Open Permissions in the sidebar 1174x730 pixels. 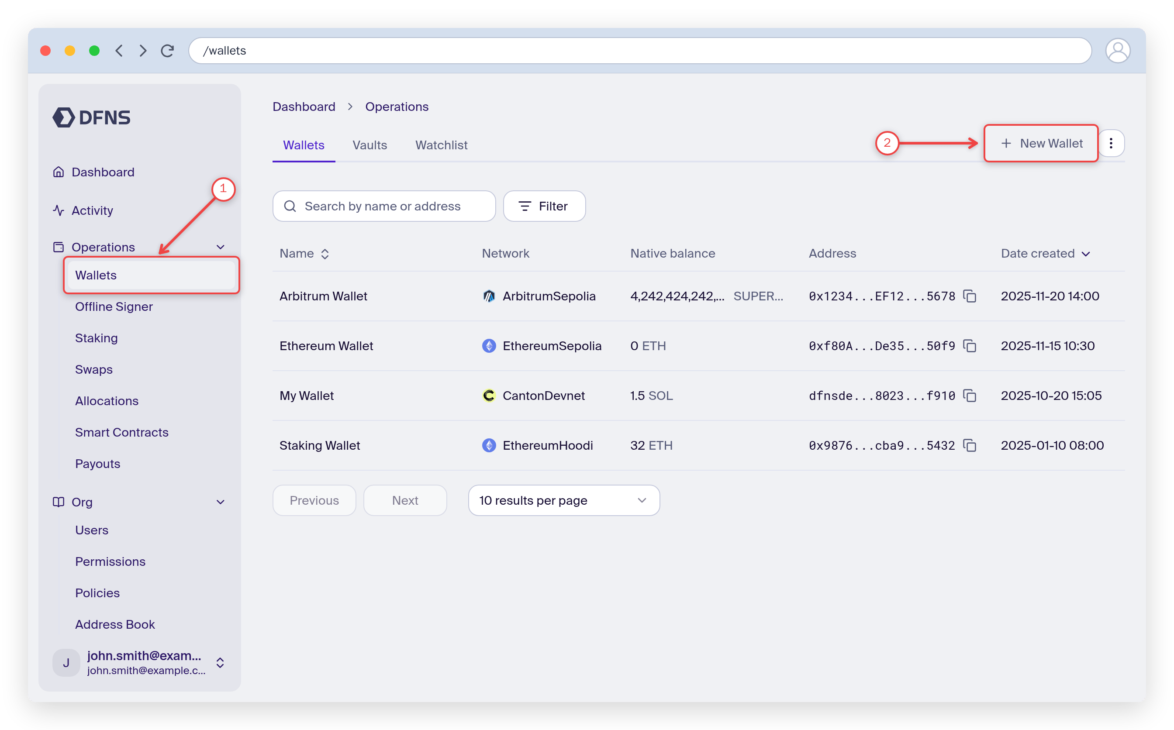click(x=110, y=561)
